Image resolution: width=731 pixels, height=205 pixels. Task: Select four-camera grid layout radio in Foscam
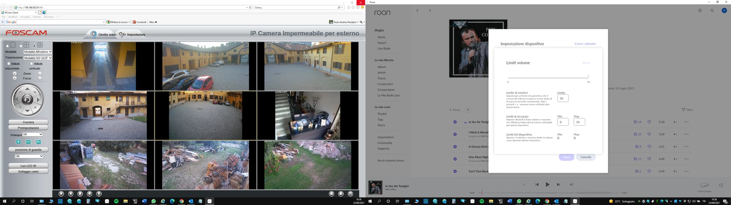[x=21, y=46]
